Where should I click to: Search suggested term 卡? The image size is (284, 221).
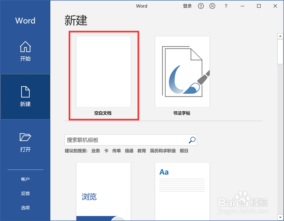click(x=106, y=151)
